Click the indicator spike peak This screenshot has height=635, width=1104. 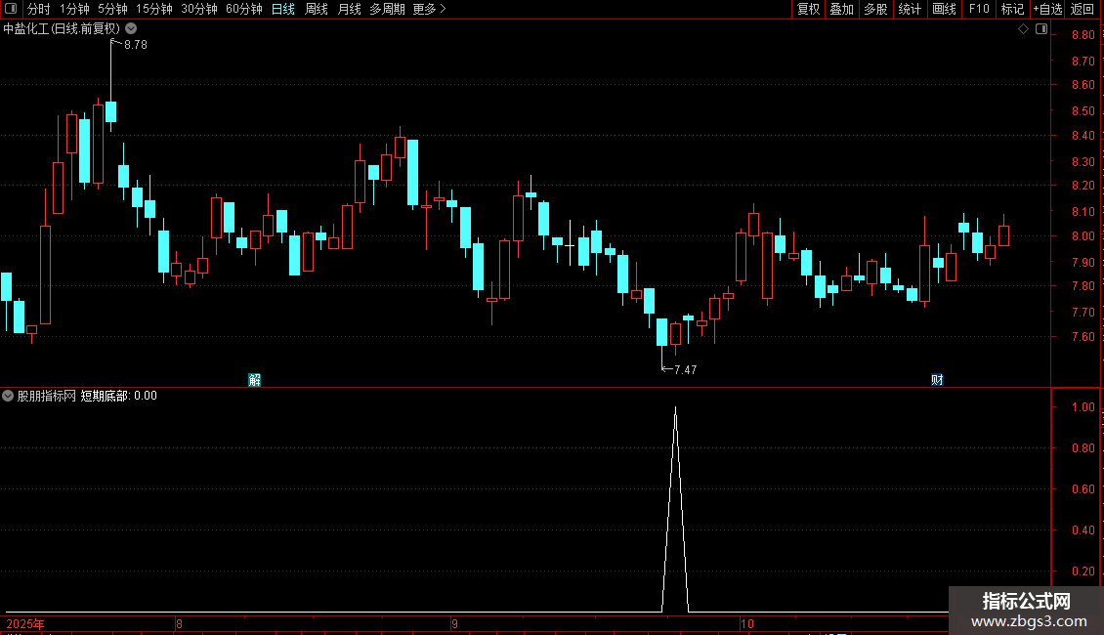click(675, 408)
